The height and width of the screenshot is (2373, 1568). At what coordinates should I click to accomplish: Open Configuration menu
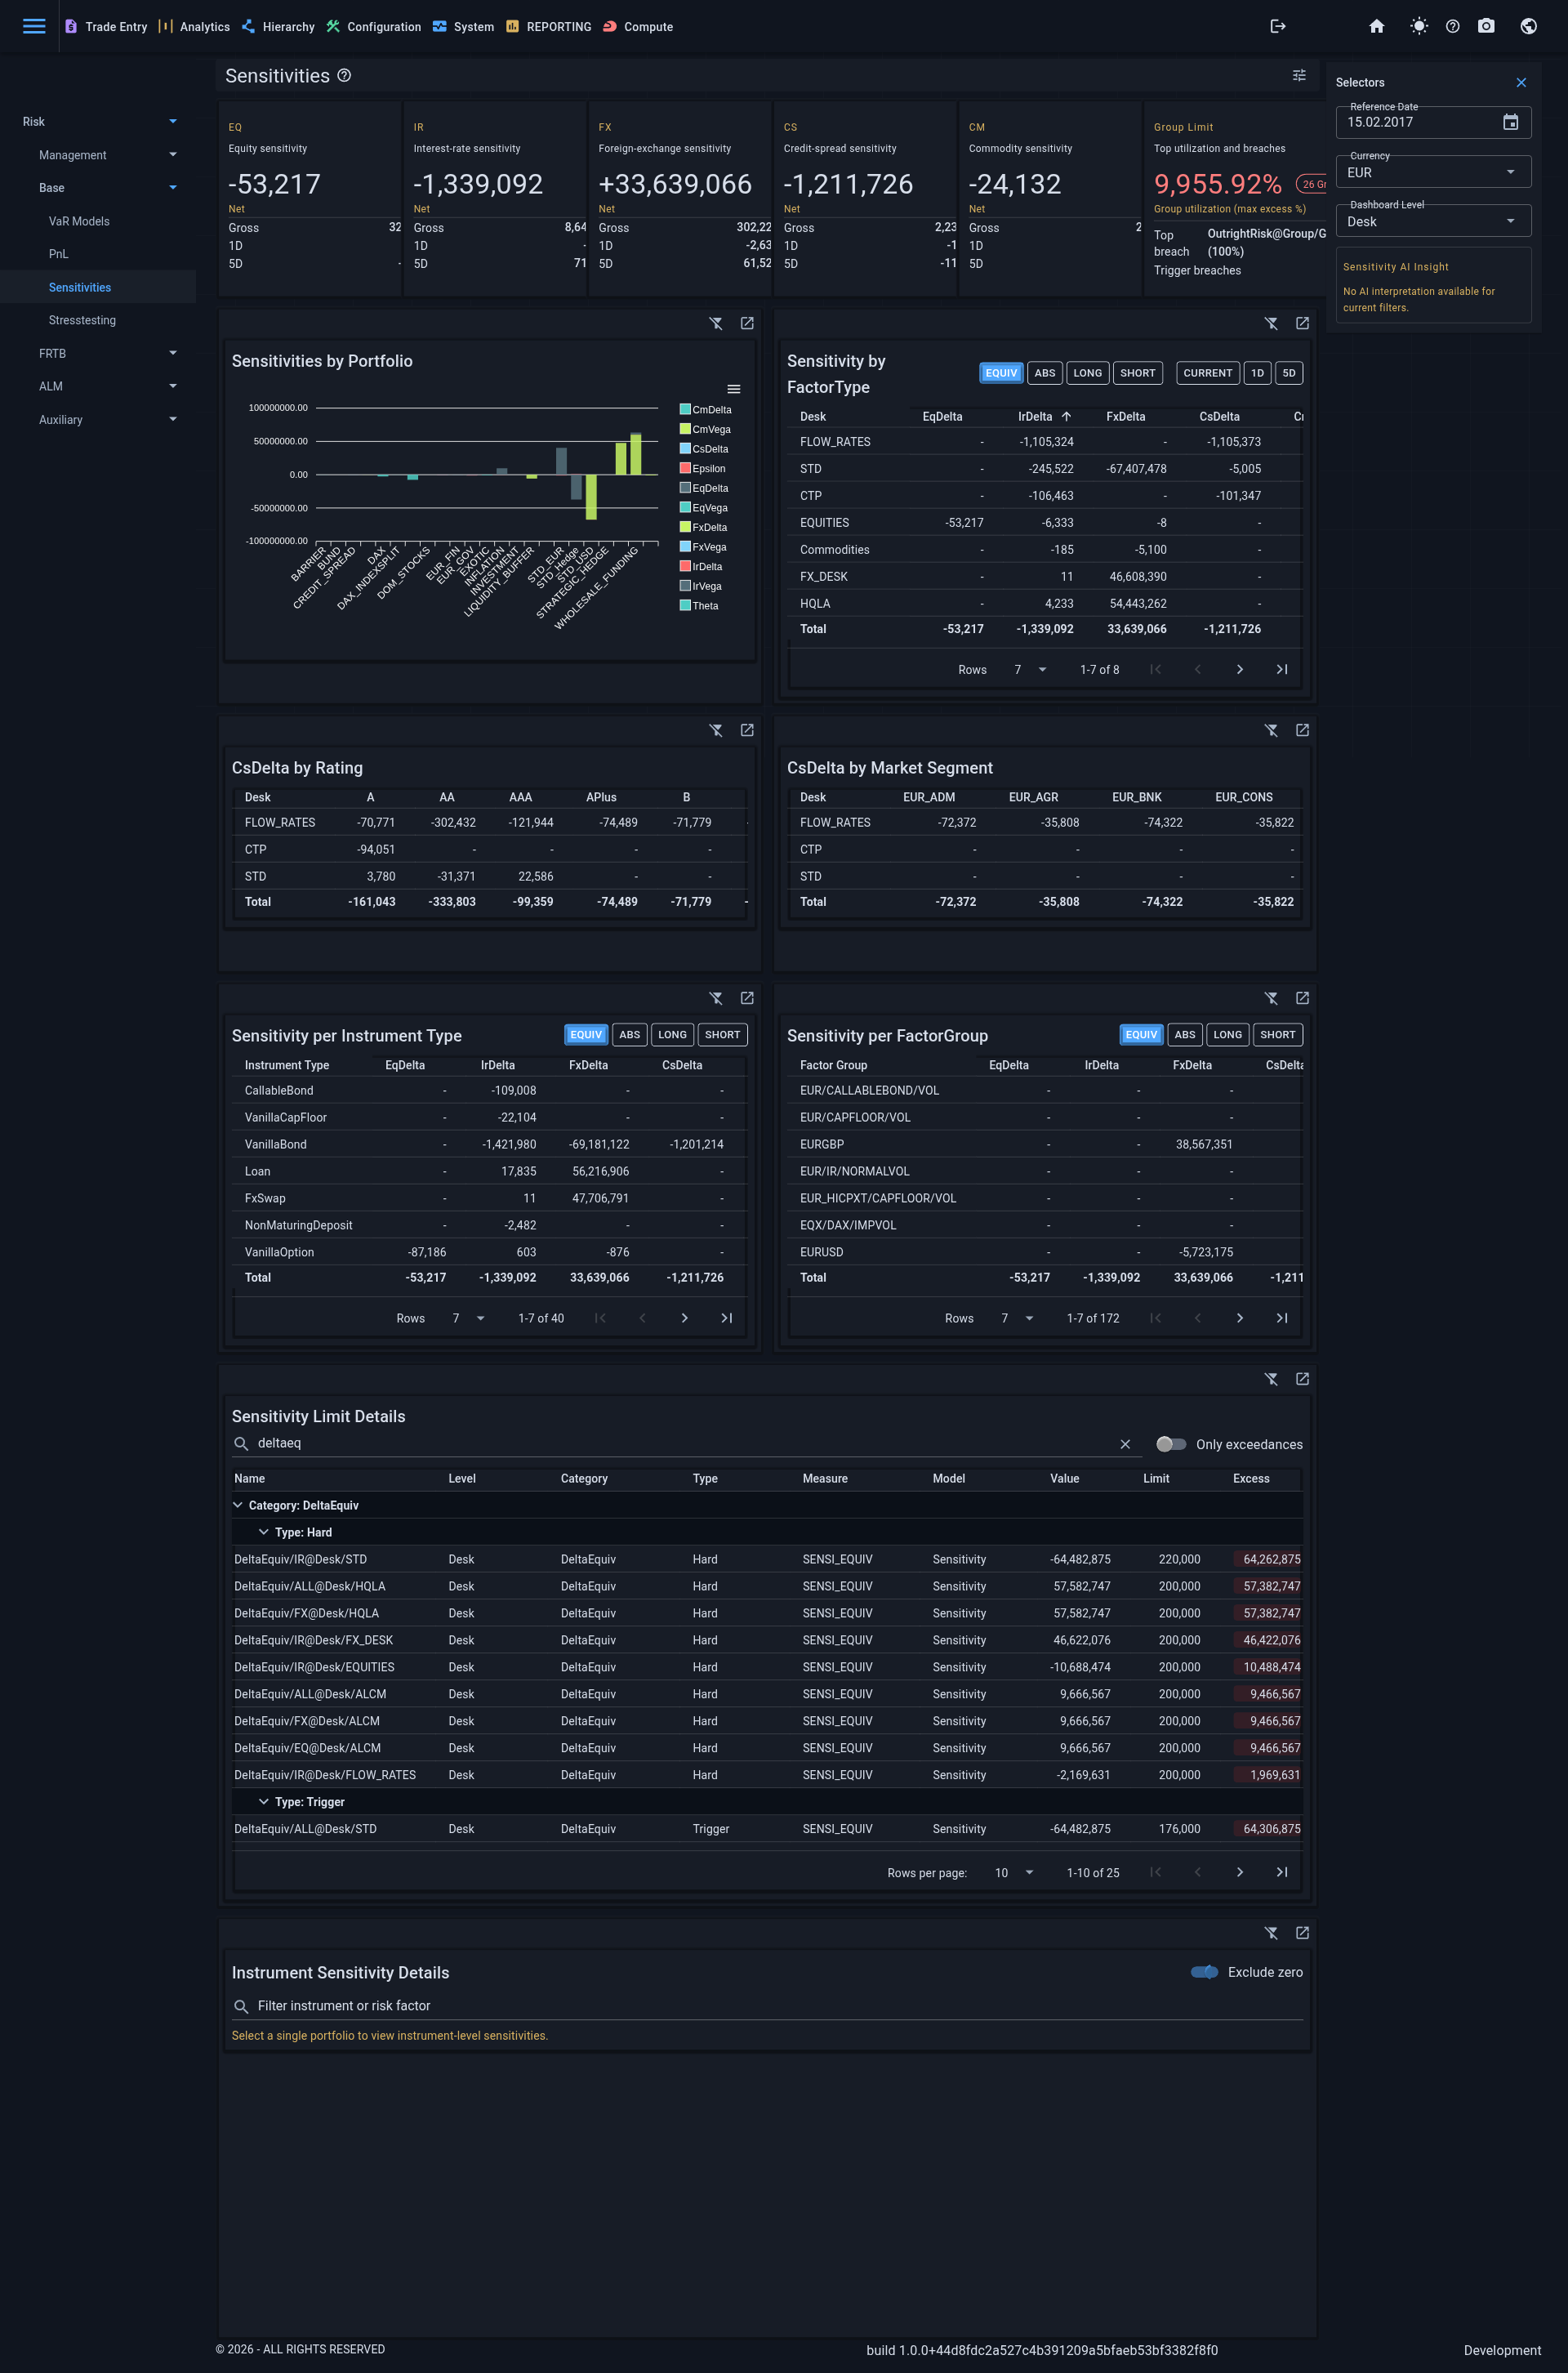(373, 27)
